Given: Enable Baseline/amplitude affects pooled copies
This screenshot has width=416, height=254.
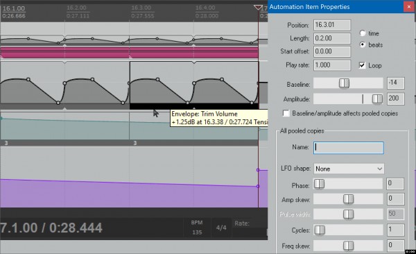Looking at the screenshot, I should pos(286,113).
